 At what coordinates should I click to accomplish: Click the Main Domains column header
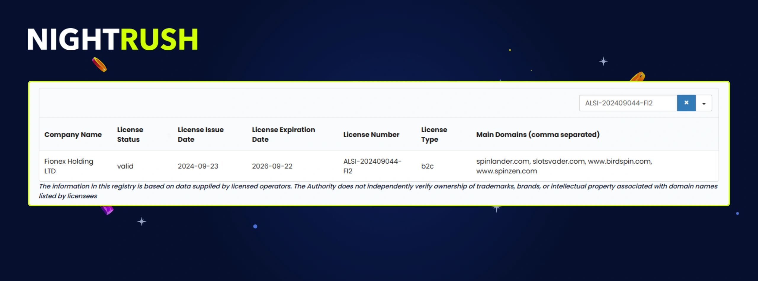[x=538, y=135]
